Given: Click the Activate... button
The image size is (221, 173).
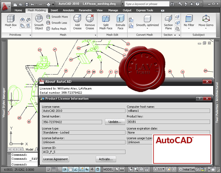Looking at the screenshot, I should point(106,159).
